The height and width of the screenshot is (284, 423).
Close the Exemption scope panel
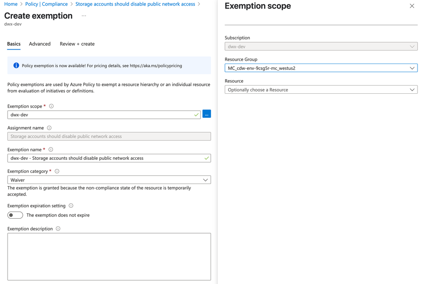click(x=412, y=6)
